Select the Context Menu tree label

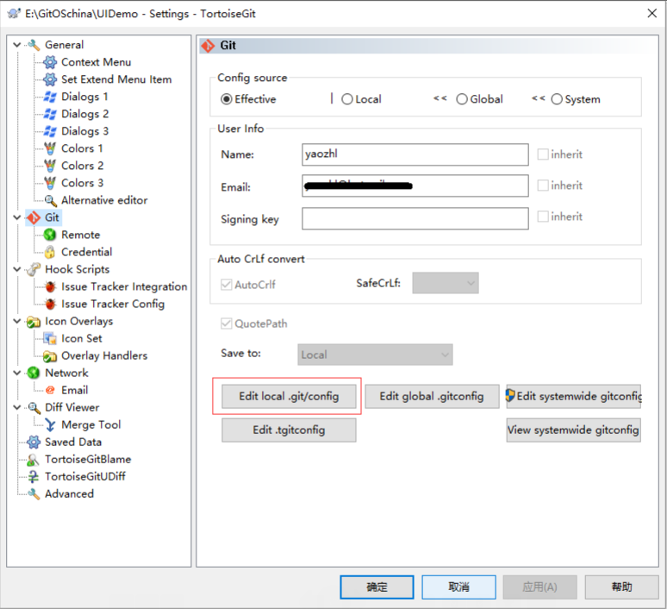click(97, 62)
